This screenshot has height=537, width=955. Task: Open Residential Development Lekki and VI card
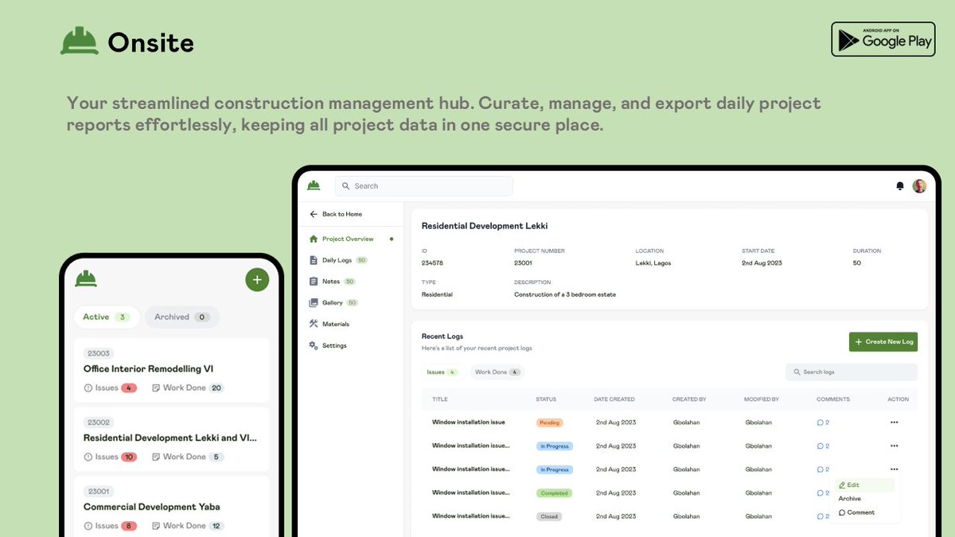tap(171, 439)
